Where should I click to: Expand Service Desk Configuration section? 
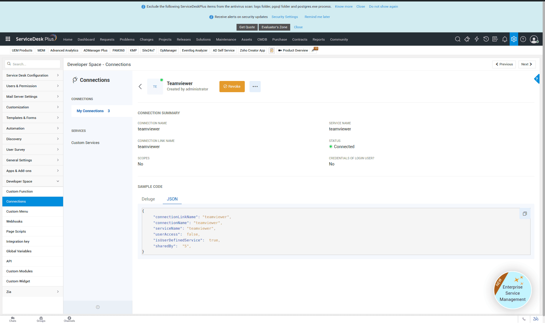coord(32,75)
